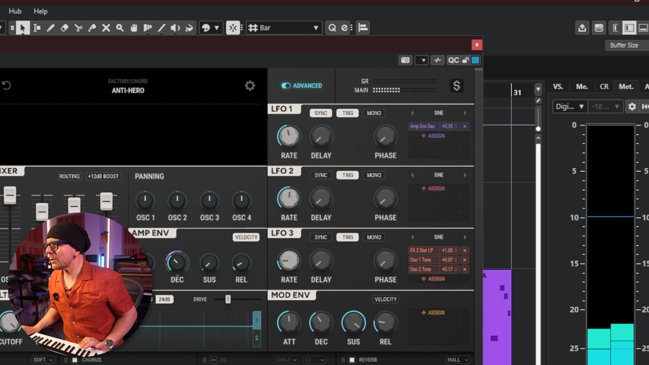Open the meter settings gear icon
Viewport: 649px width, 365px height.
632,107
